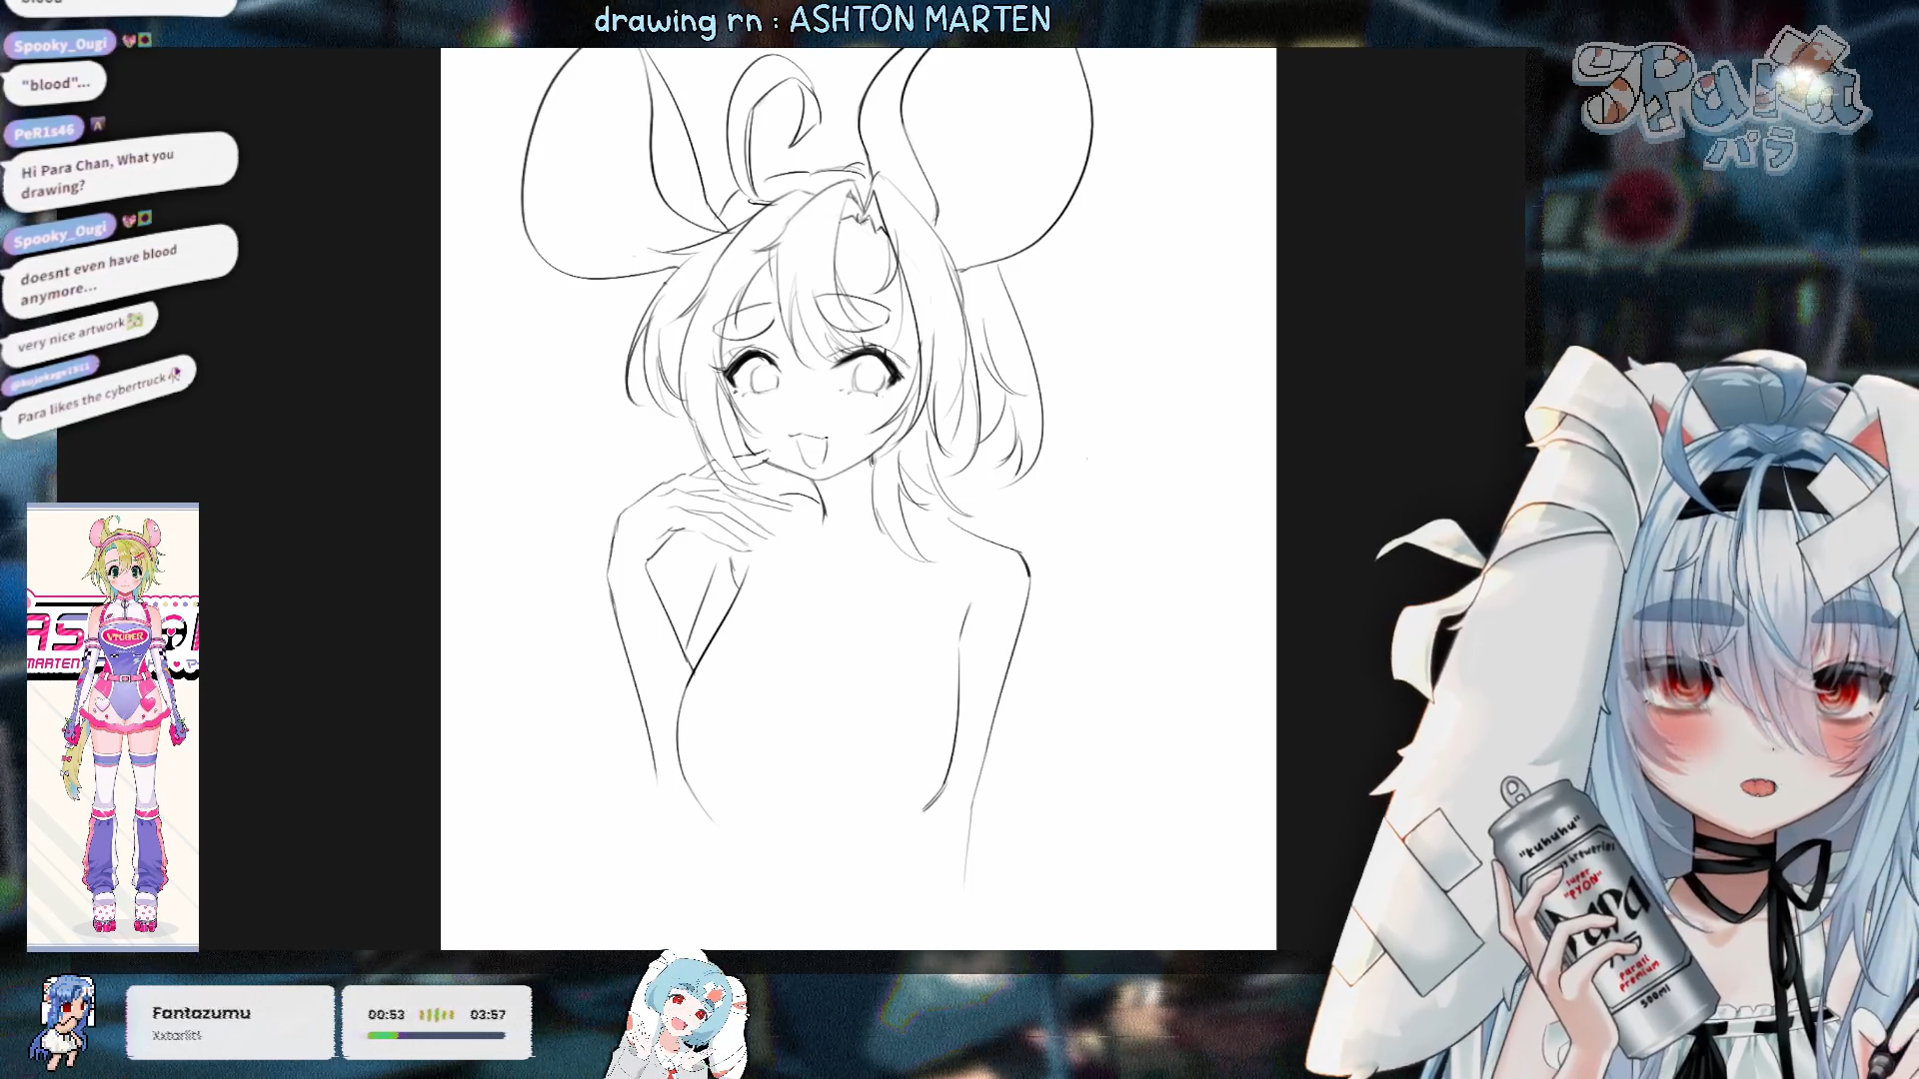Click the total duration 03:57
The height and width of the screenshot is (1079, 1919).
coord(488,1014)
